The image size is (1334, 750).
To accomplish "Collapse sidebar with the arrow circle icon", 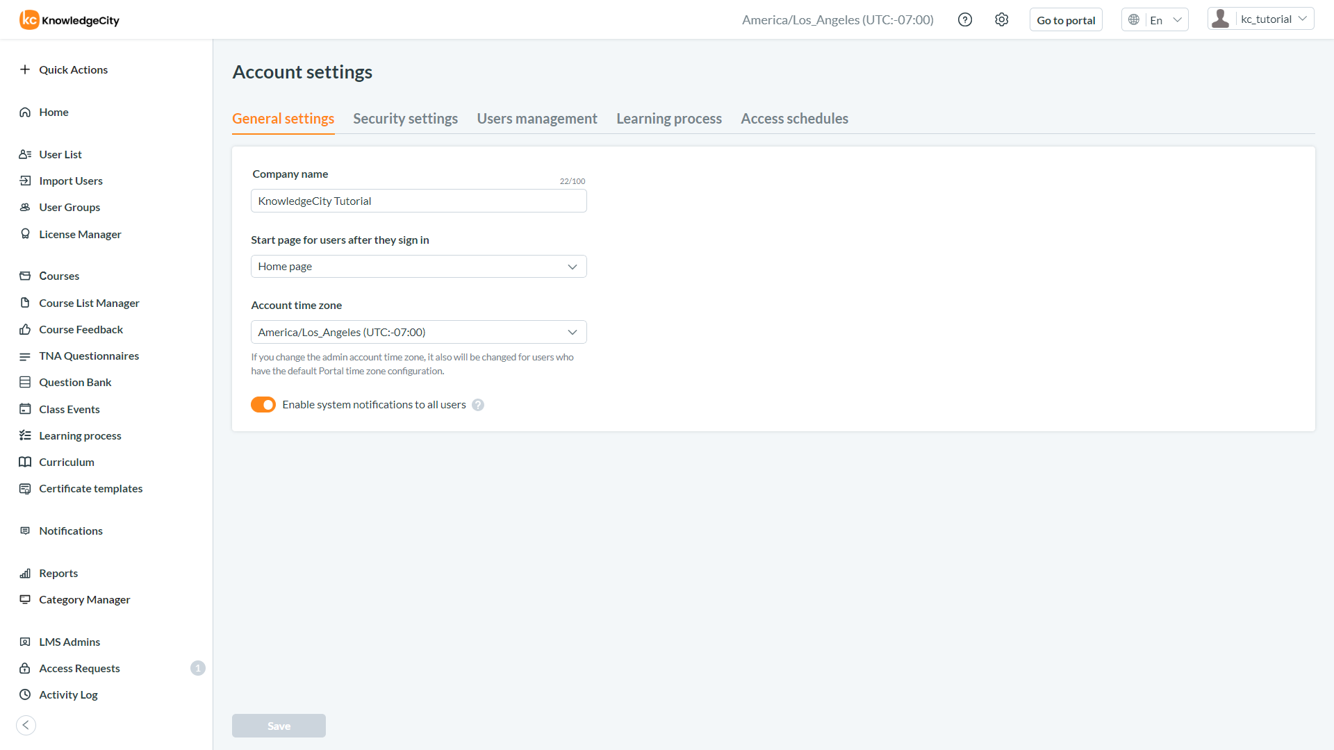I will (x=26, y=725).
